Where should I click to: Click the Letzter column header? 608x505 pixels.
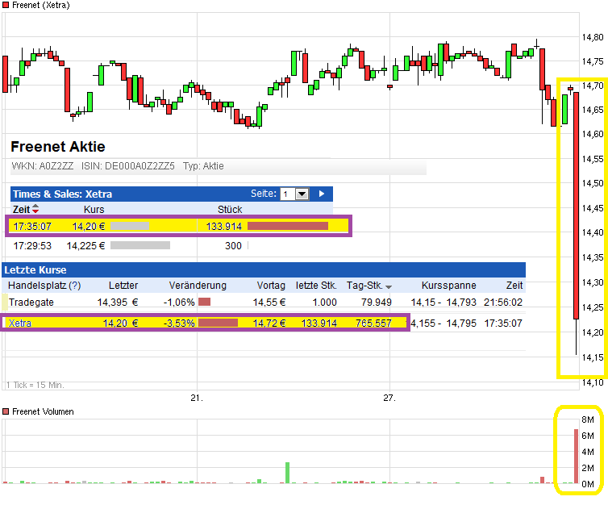coord(123,286)
